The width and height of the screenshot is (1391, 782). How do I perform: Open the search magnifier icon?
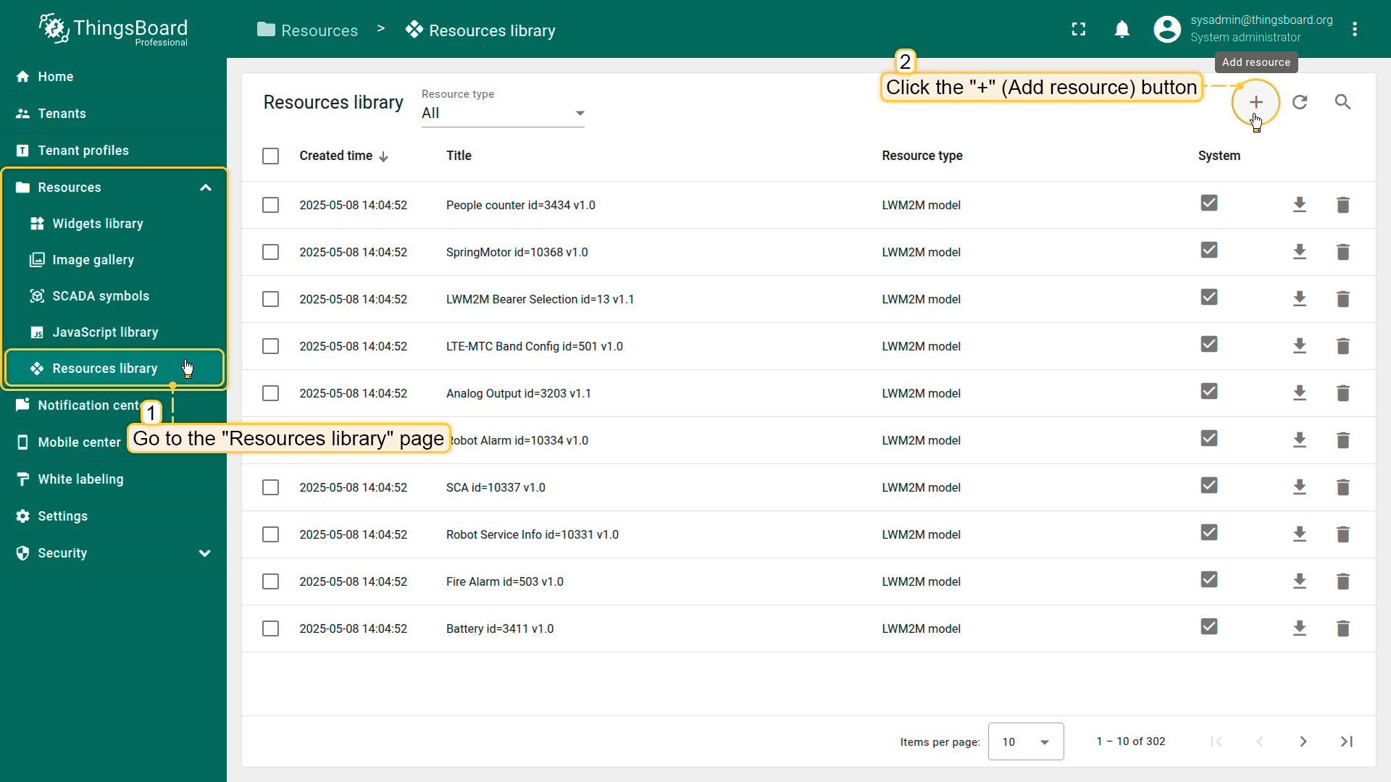1342,102
